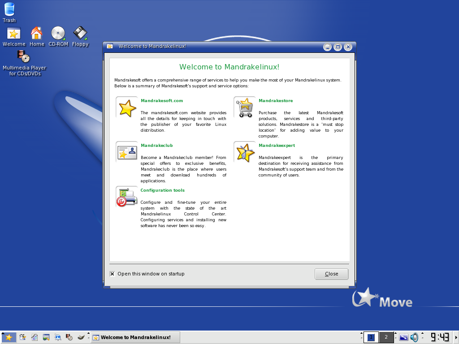
Task: Click the panel hide arrow at the right edge
Action: tap(456, 337)
